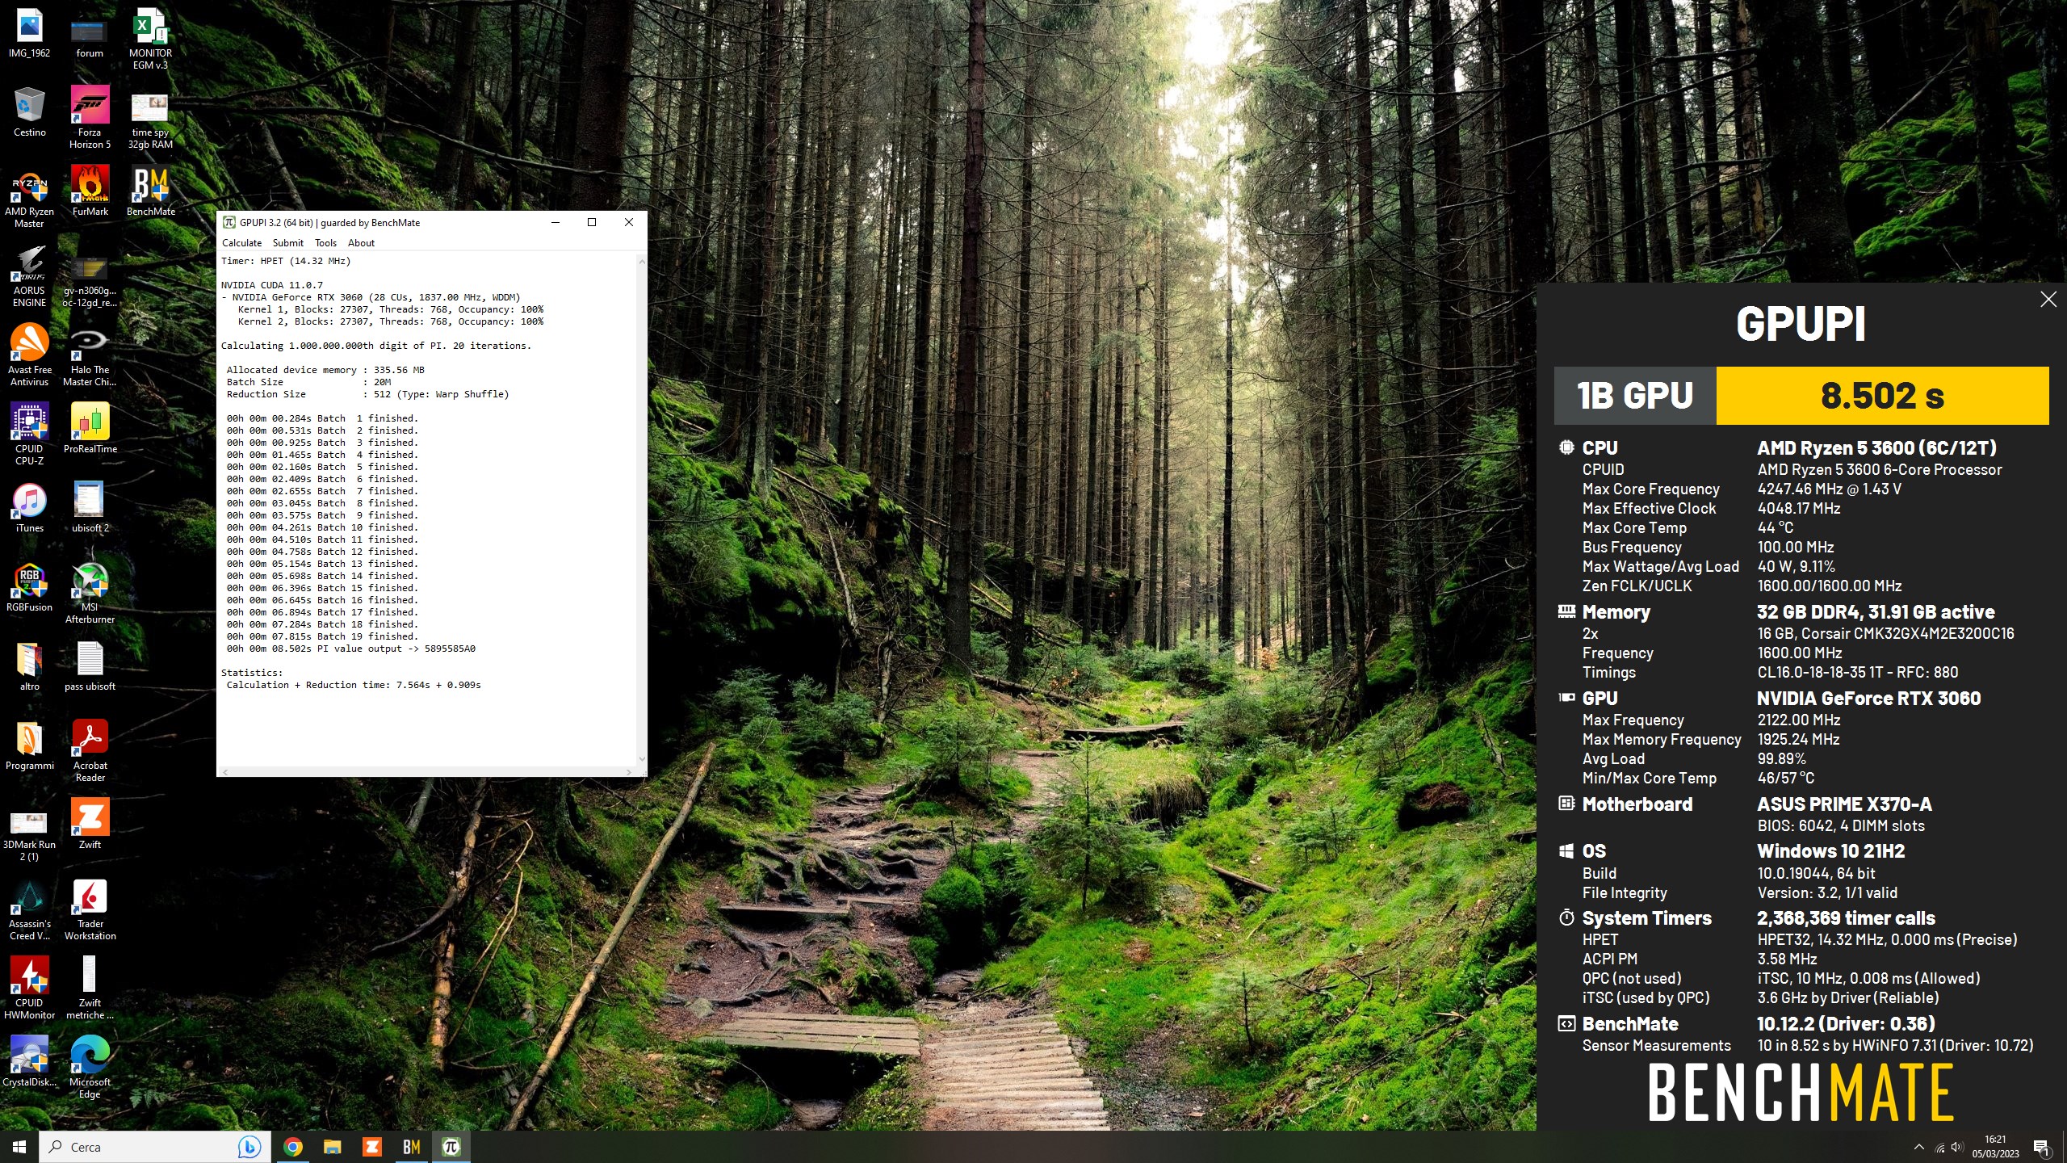Viewport: 2067px width, 1163px height.
Task: Open the altro folder
Action: click(29, 666)
